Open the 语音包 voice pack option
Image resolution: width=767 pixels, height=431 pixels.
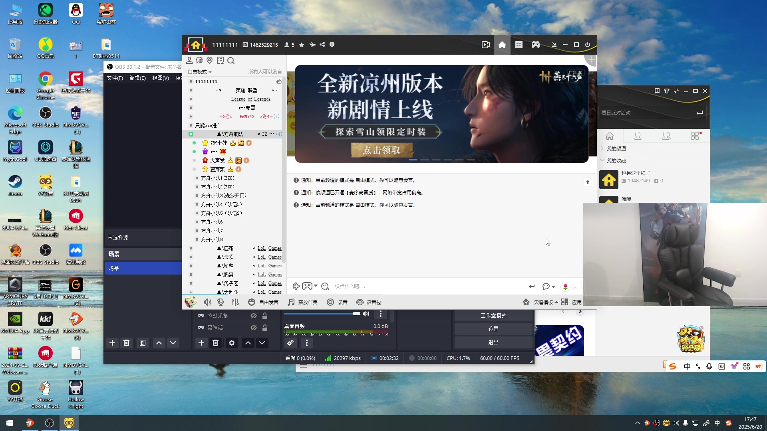click(368, 302)
